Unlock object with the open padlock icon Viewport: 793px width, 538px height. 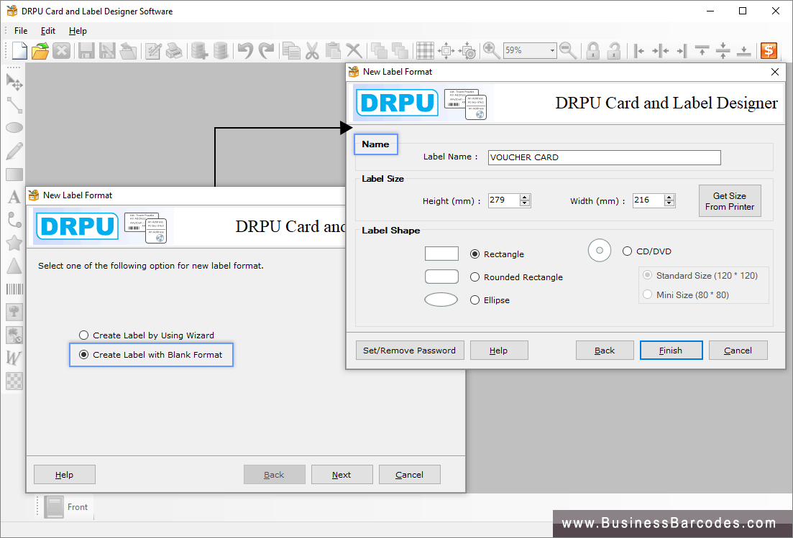pos(614,50)
